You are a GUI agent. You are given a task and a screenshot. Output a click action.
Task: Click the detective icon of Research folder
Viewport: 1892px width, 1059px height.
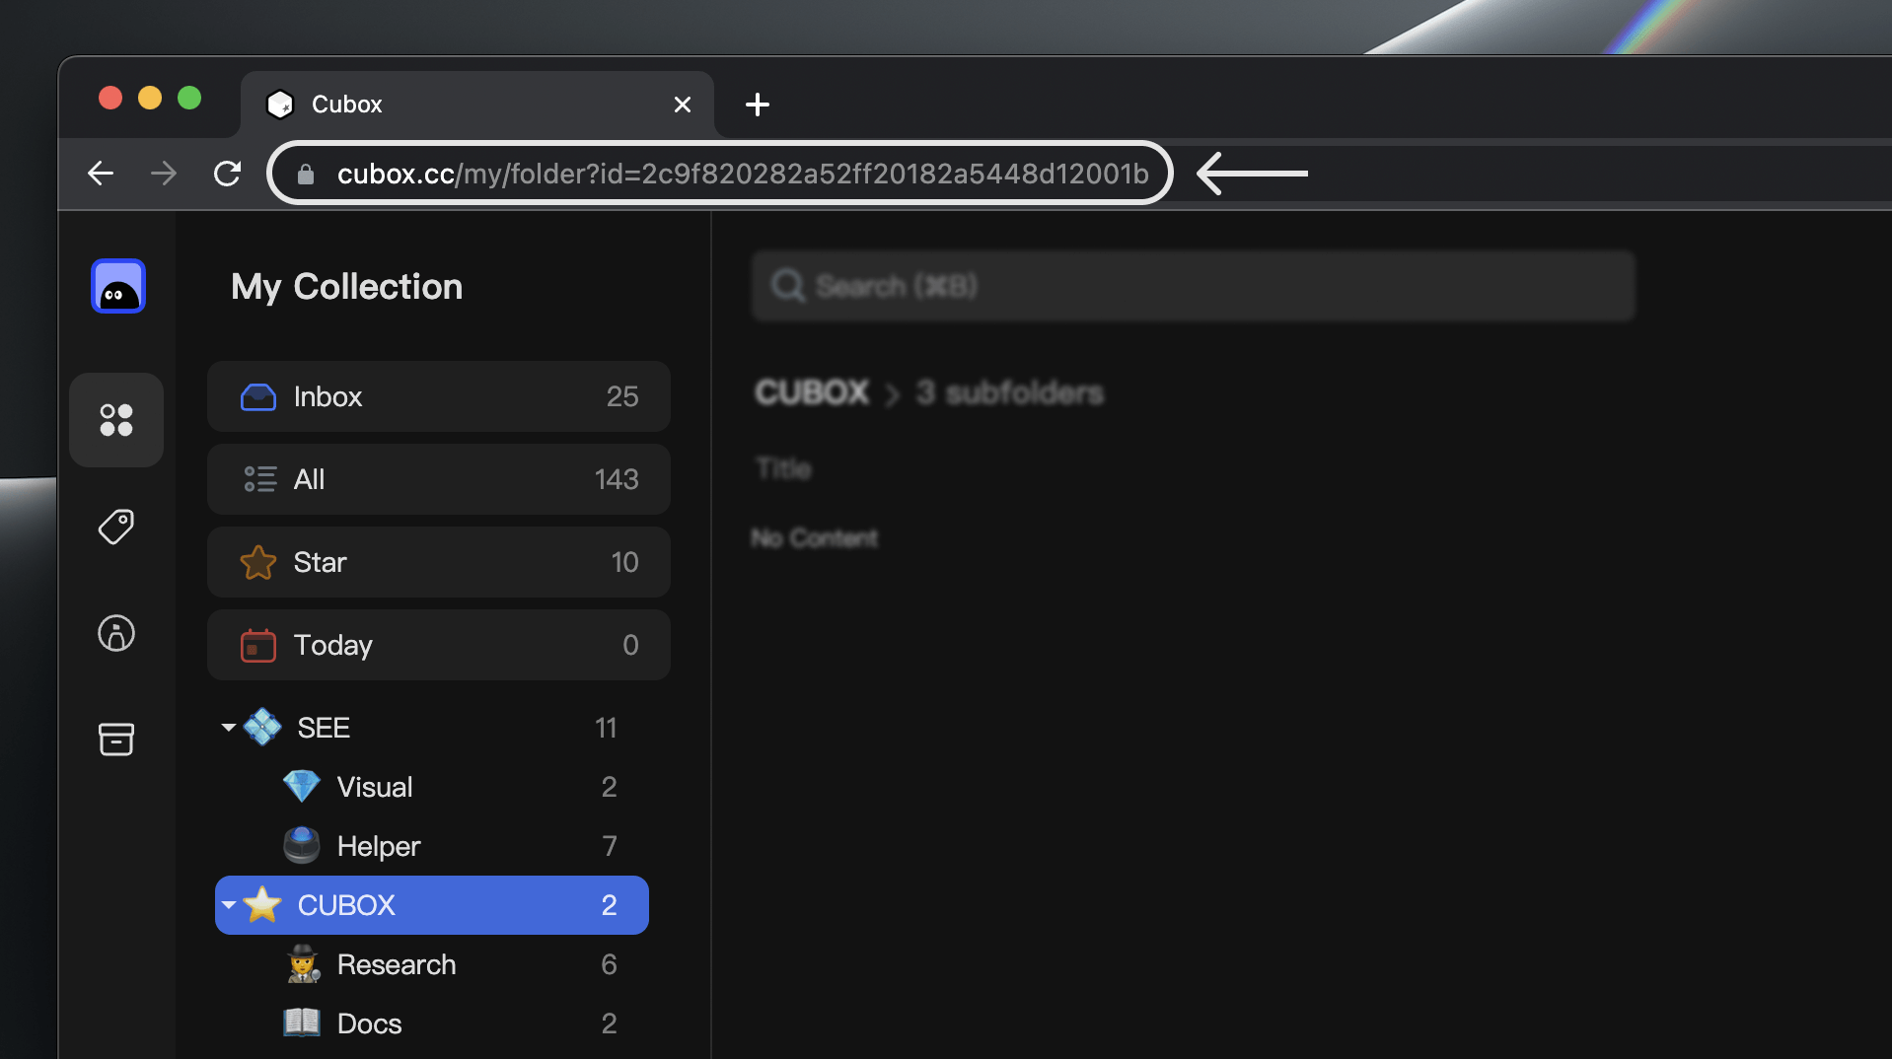[x=302, y=964]
